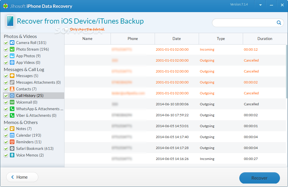Uncheck the App Photos checkbox
The height and width of the screenshot is (187, 288).
click(x=6, y=56)
